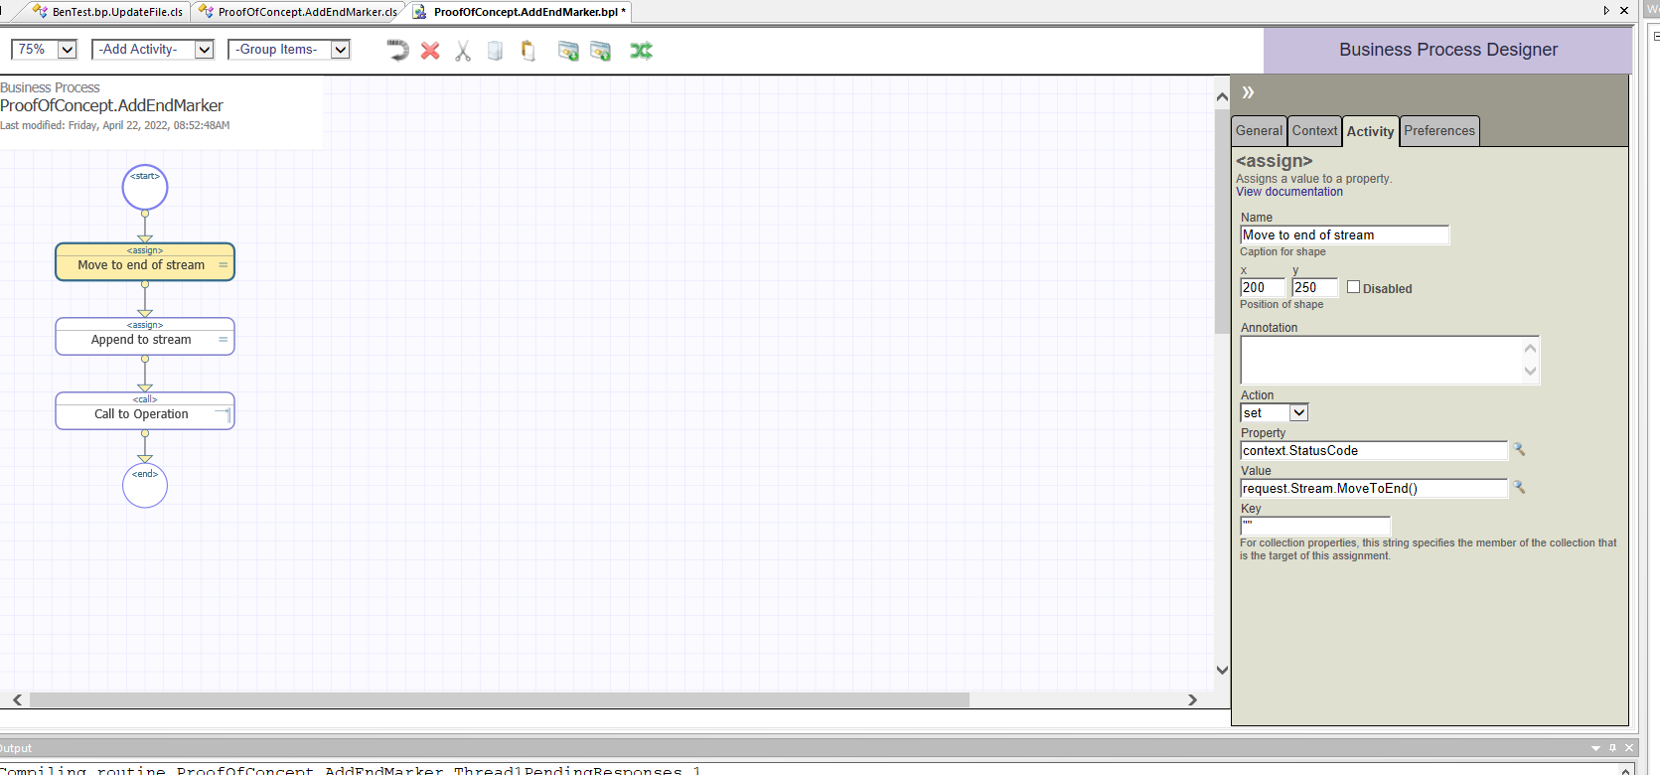Click the diagram horizontal scroll right arrow
This screenshot has width=1660, height=775.
click(1192, 699)
